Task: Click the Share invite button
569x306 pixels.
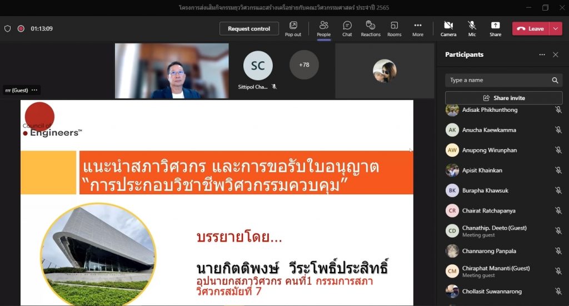Action: point(503,98)
